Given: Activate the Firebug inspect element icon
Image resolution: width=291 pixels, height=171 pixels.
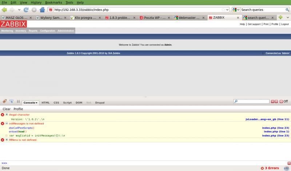Looking at the screenshot, I should click(x=11, y=101).
